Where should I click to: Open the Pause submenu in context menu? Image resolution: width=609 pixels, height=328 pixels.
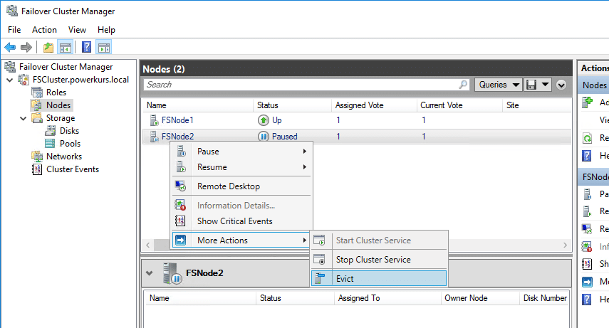(x=241, y=152)
